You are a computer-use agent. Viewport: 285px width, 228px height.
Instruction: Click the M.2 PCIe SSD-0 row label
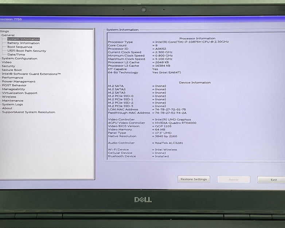pyautogui.click(x=121, y=96)
